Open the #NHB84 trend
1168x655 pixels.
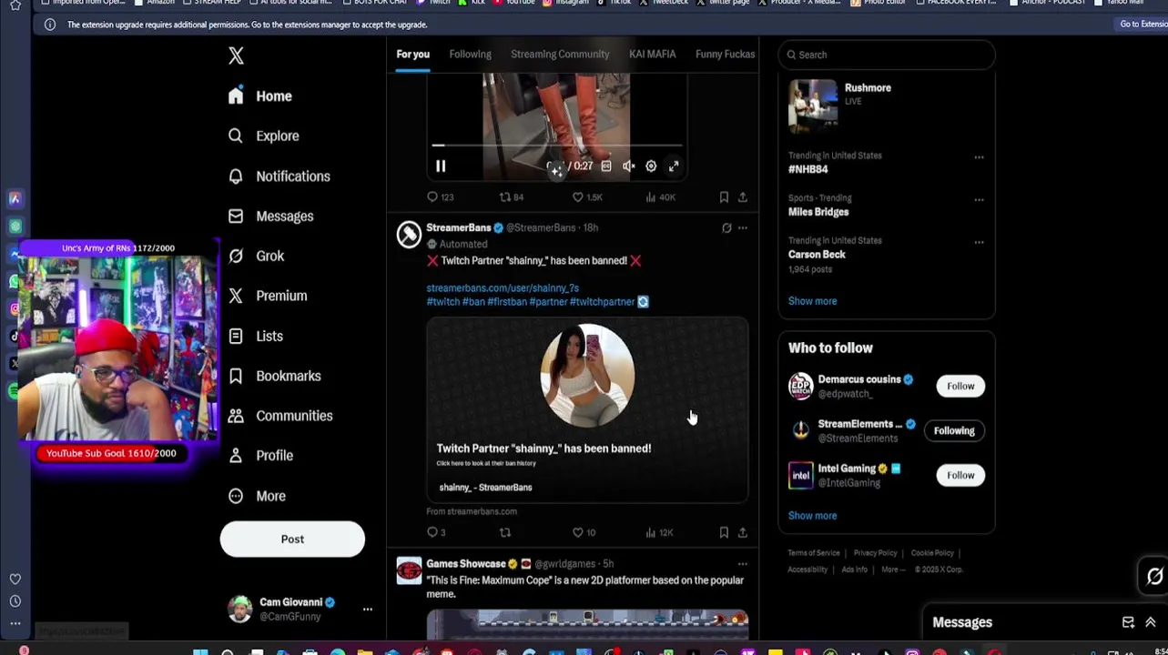tap(807, 169)
